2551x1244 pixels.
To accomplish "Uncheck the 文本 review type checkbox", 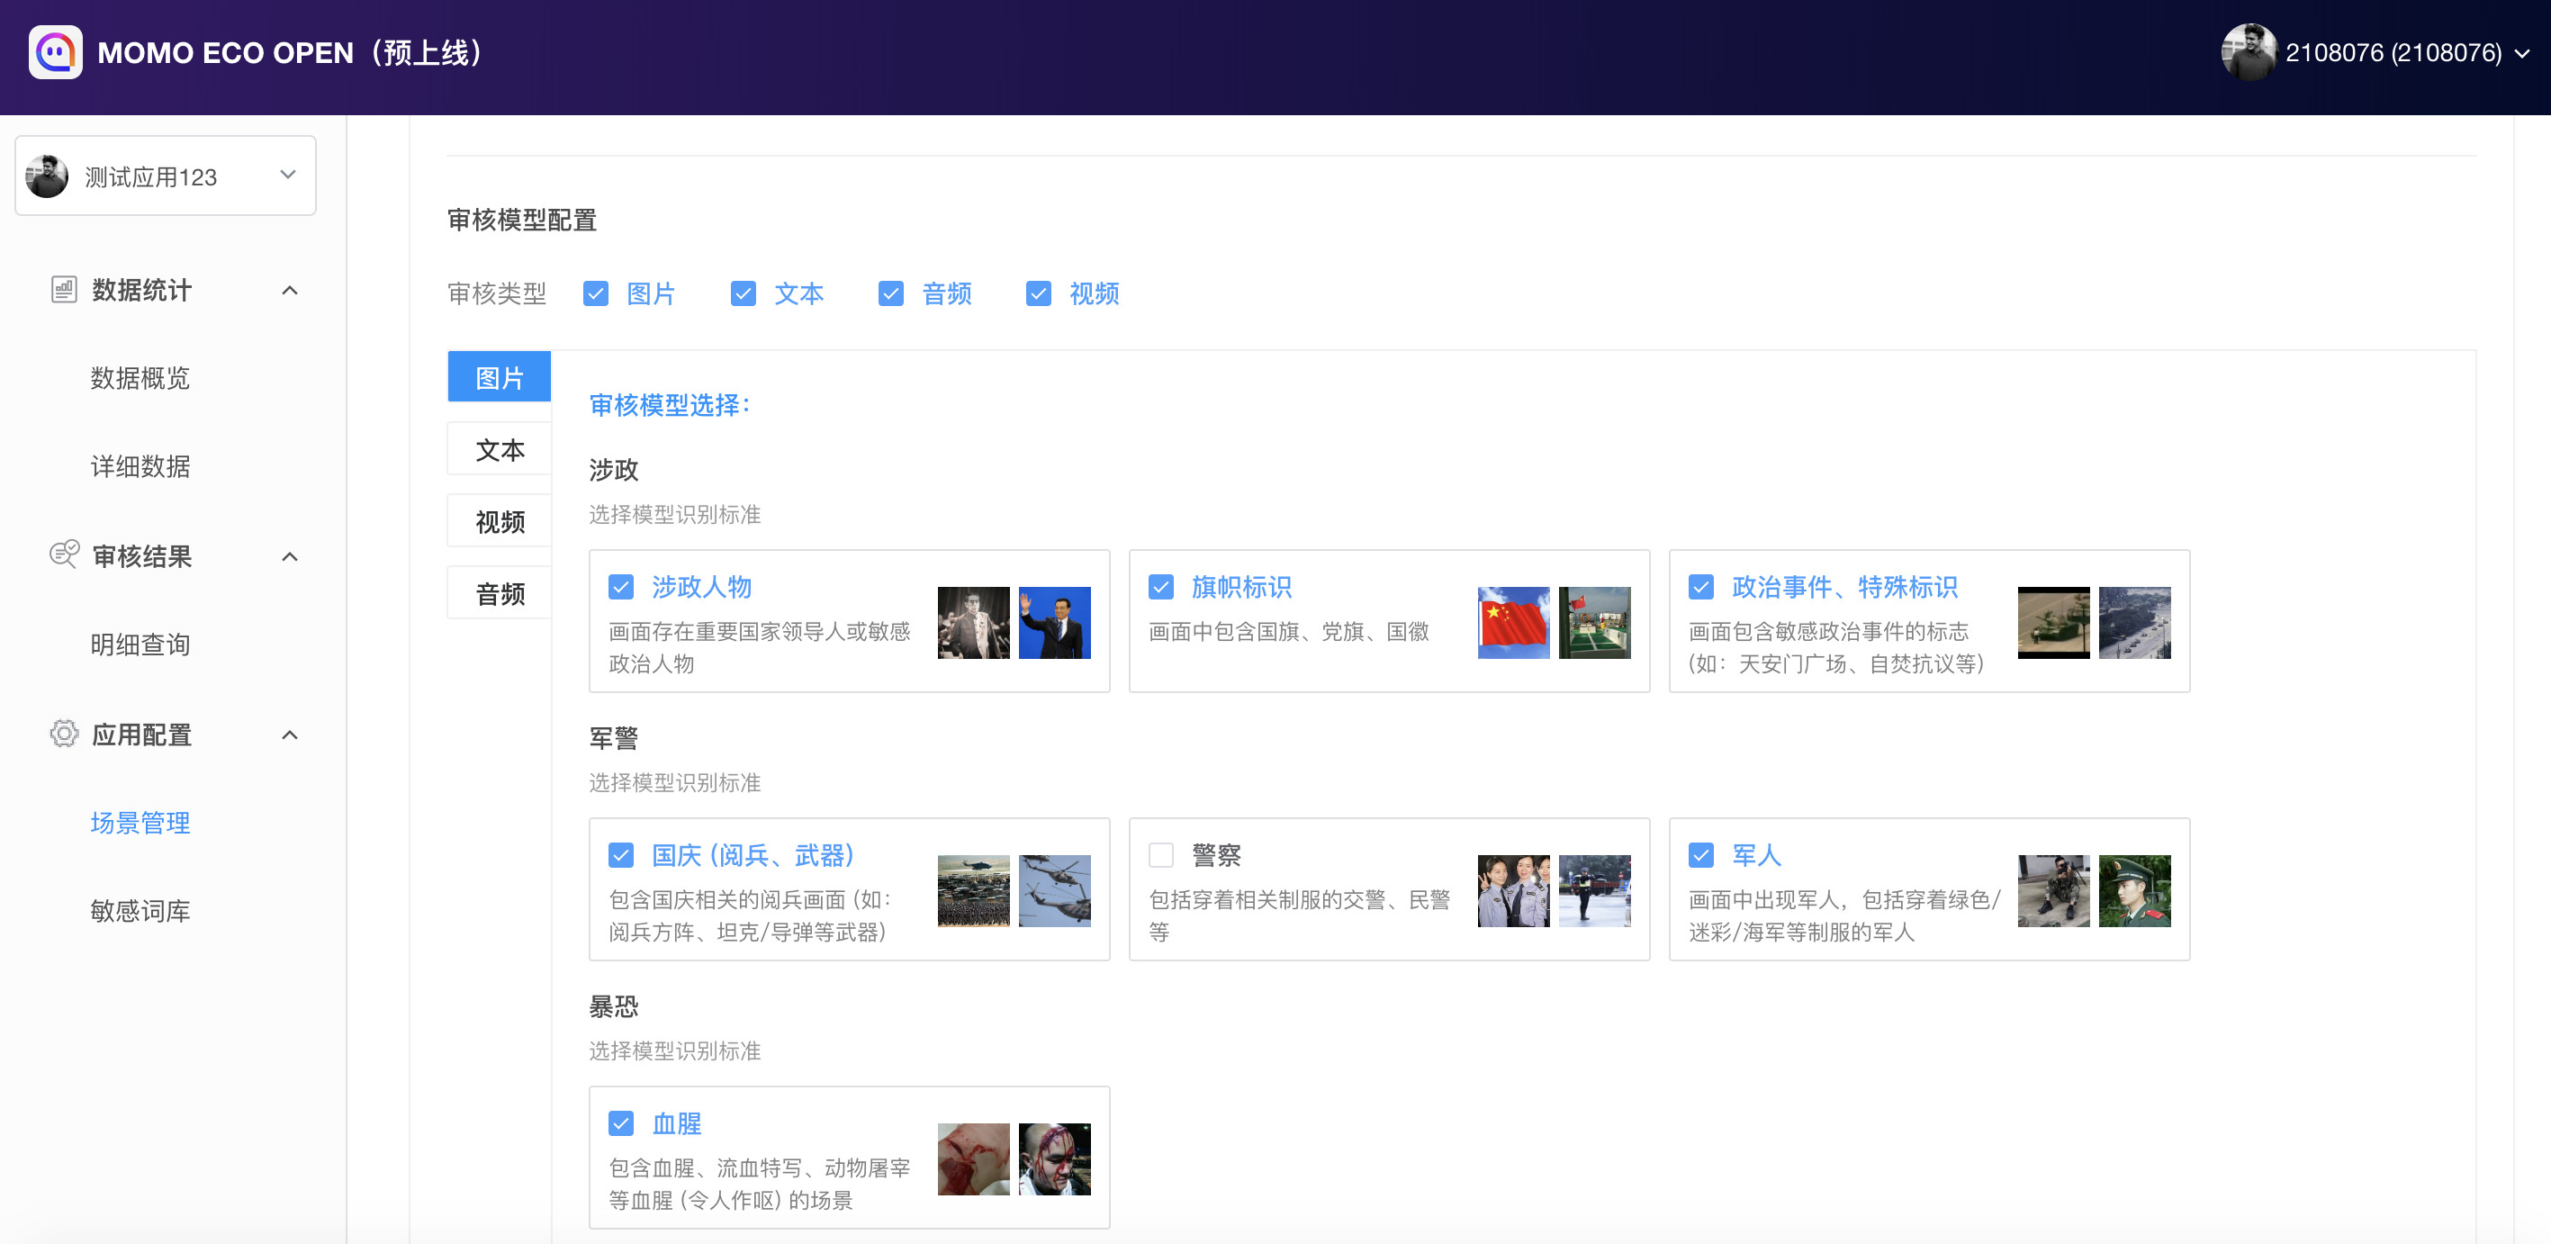I will 743,294.
